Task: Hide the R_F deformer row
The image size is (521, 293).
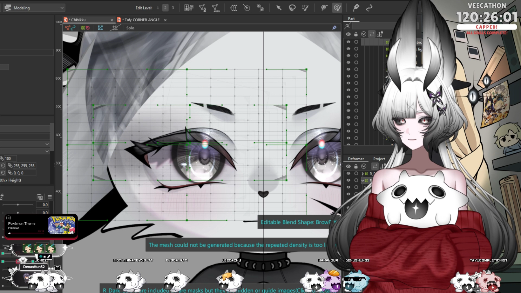Action: (x=348, y=174)
